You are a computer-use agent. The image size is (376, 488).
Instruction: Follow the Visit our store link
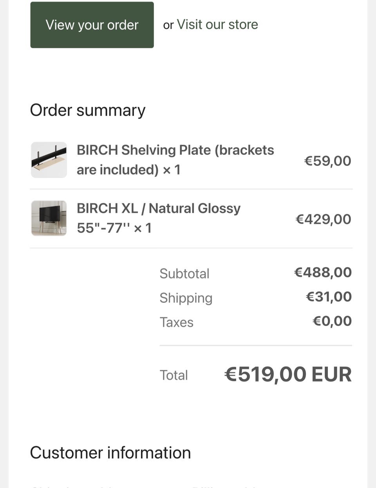[217, 24]
